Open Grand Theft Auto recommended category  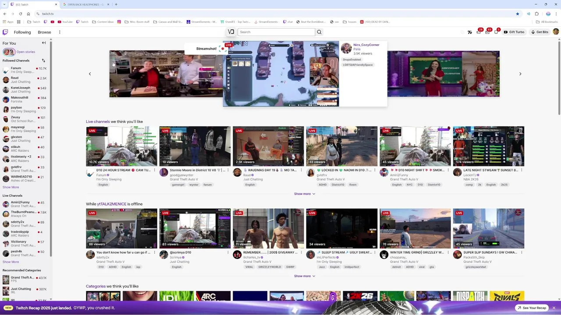point(25,279)
